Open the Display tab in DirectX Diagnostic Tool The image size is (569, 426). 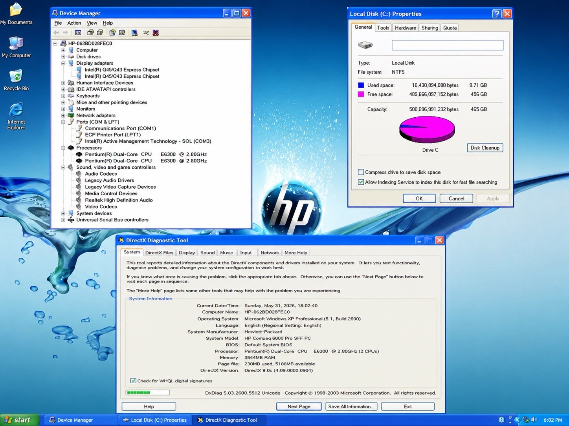(x=187, y=253)
